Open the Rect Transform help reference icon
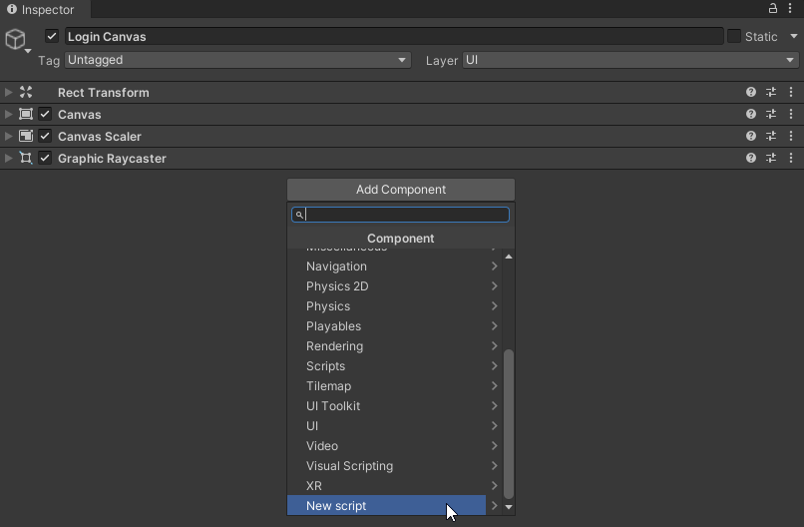The width and height of the screenshot is (804, 527). (751, 92)
